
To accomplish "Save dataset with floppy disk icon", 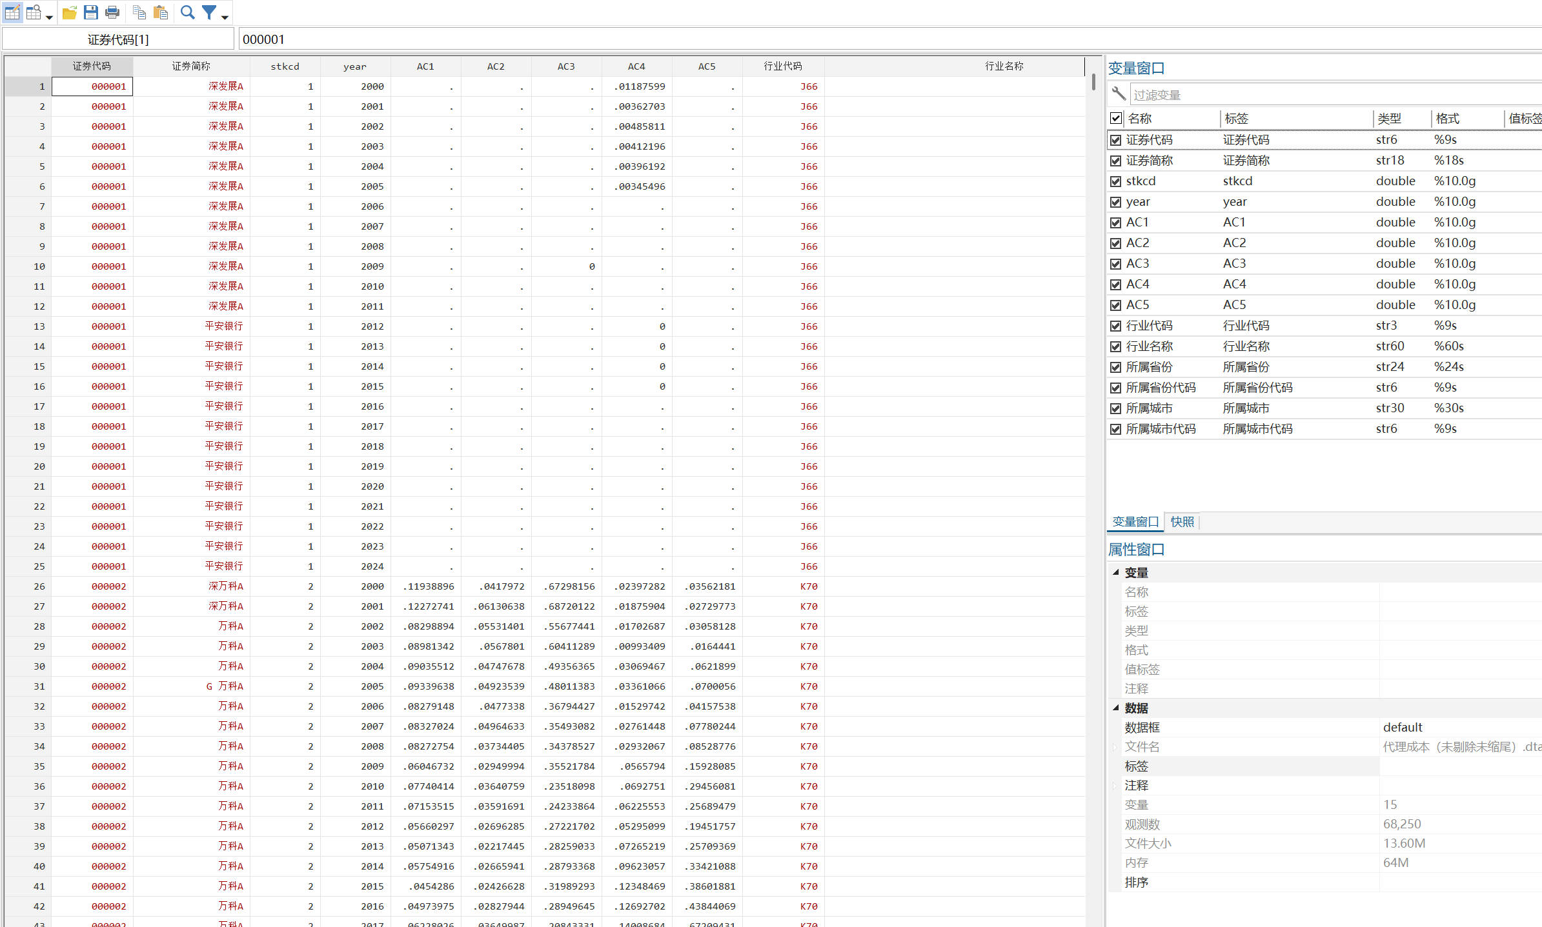I will (x=91, y=12).
